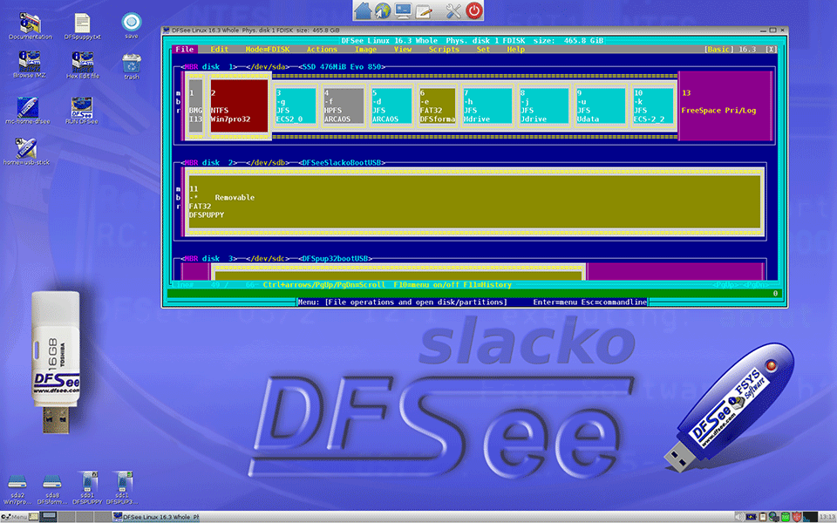Select partition 10 JFS ECS-2_2 block
The height and width of the screenshot is (523, 837).
[653, 106]
